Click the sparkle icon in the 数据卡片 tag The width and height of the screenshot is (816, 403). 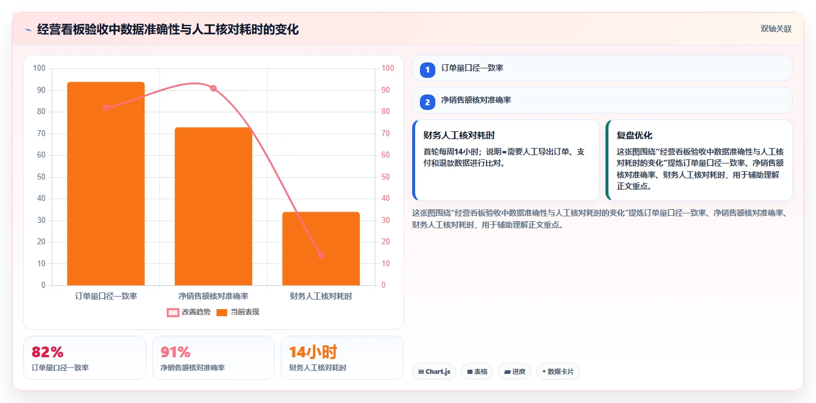point(544,372)
